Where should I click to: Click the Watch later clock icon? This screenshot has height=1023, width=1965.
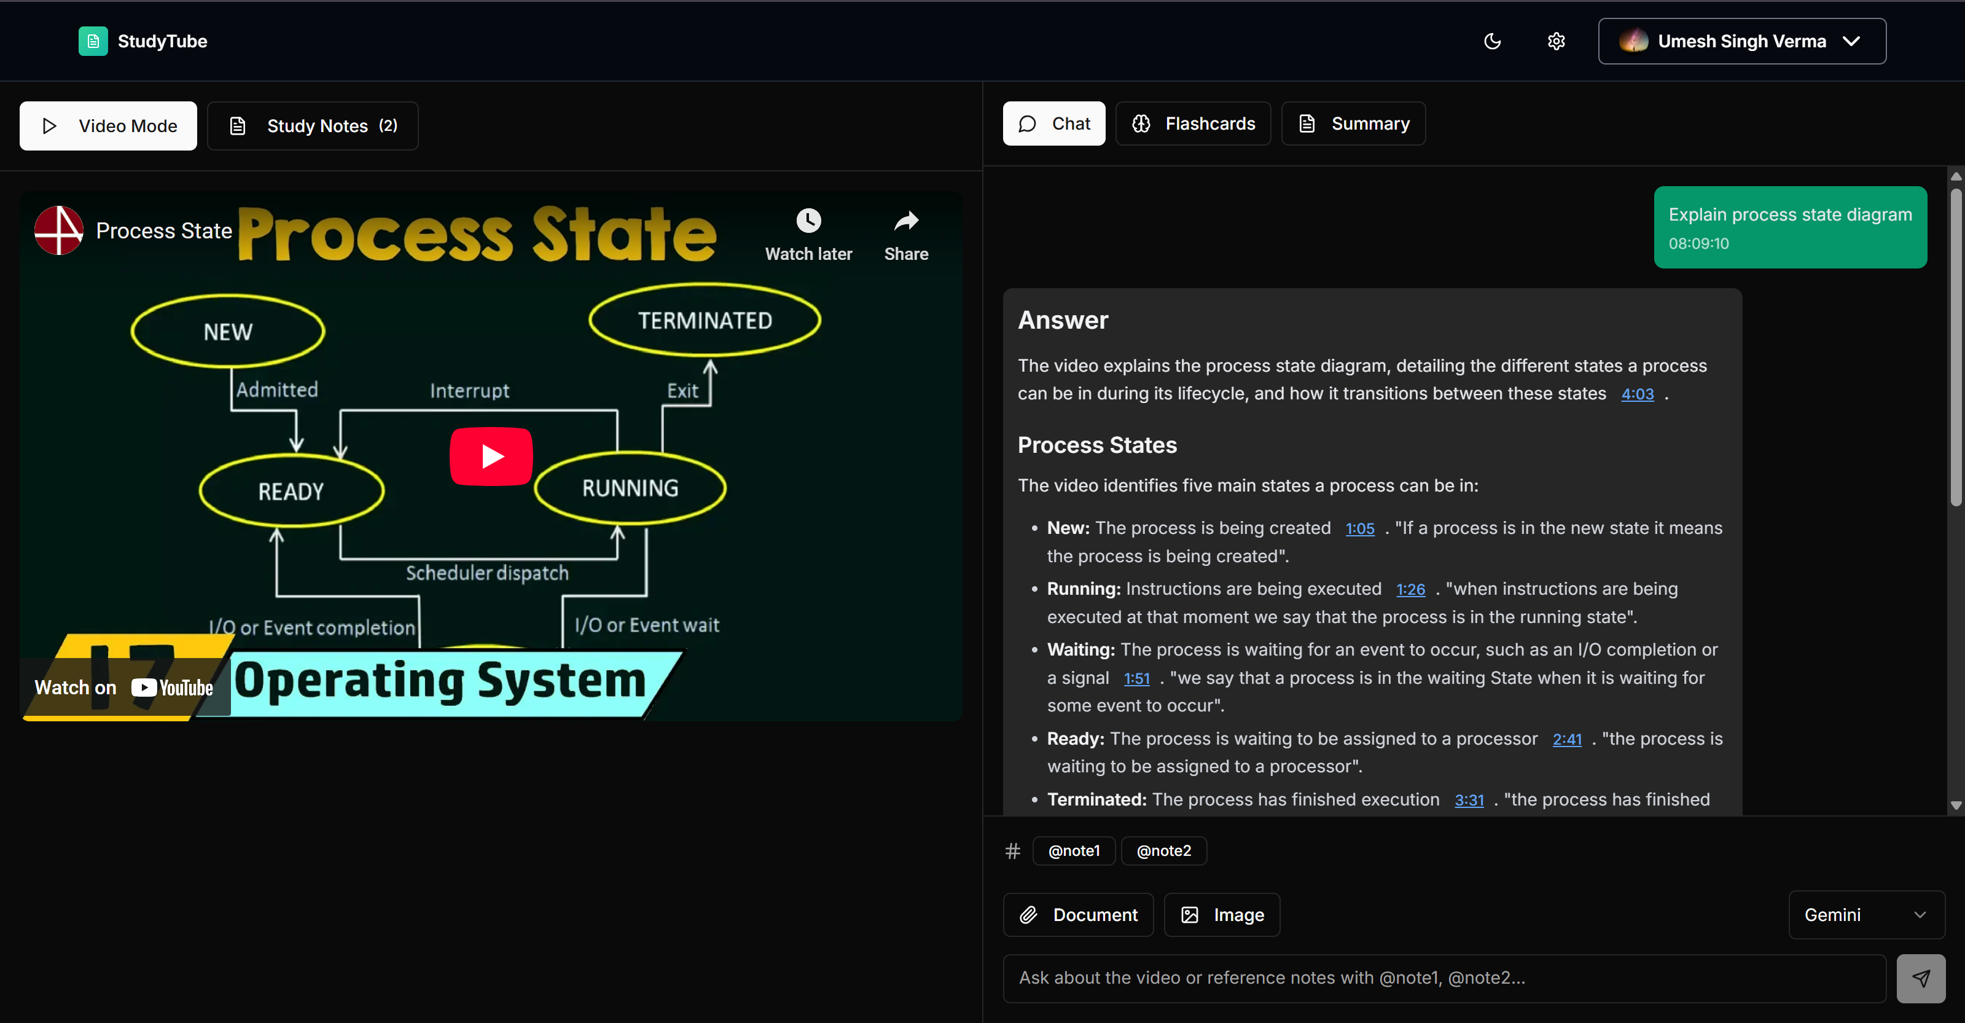[808, 221]
